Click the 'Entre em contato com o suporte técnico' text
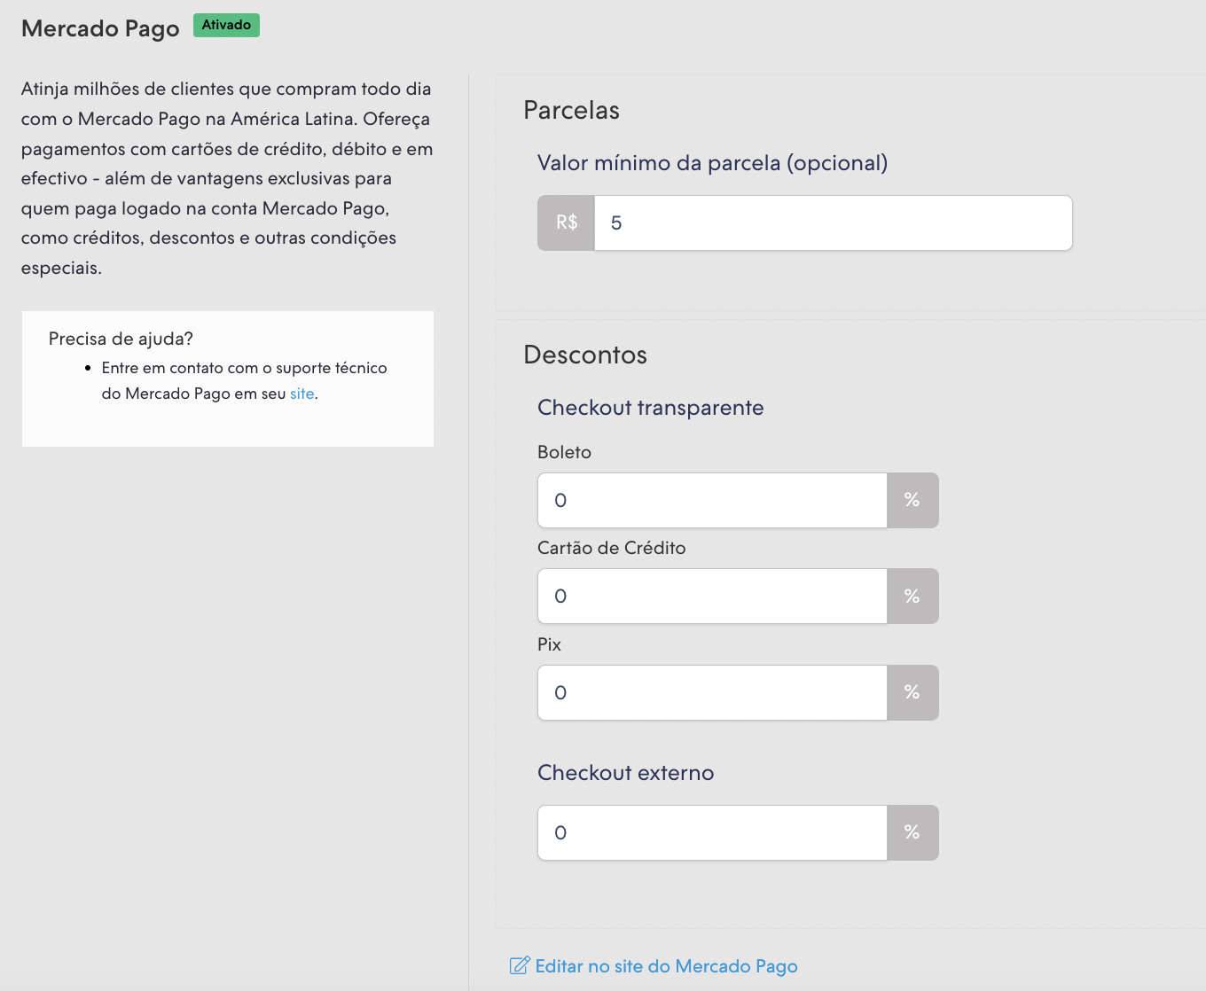Image resolution: width=1206 pixels, height=991 pixels. [x=244, y=368]
